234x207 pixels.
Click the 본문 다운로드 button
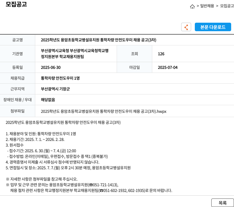pyautogui.click(x=213, y=27)
